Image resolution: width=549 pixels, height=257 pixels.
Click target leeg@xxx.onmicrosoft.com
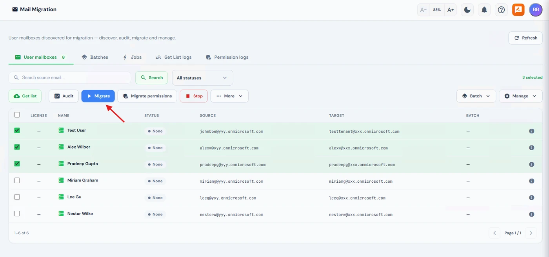(357, 198)
